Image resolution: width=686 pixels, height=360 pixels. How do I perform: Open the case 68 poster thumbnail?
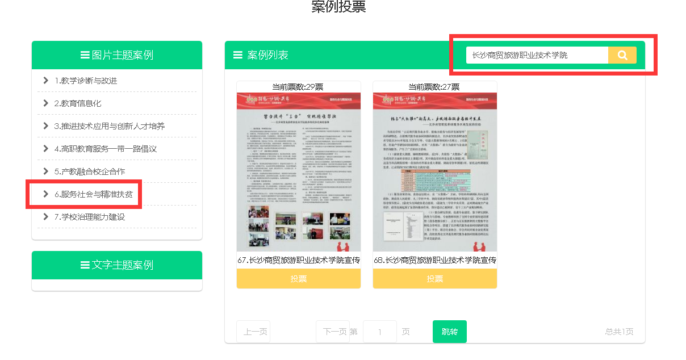pyautogui.click(x=435, y=173)
